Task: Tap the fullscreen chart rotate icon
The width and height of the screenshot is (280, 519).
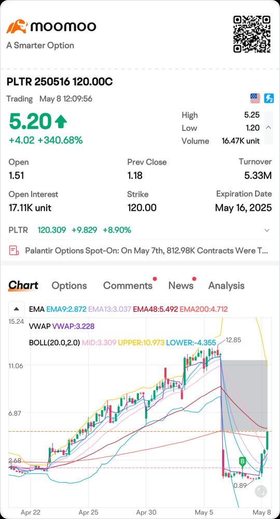Action: click(x=261, y=491)
